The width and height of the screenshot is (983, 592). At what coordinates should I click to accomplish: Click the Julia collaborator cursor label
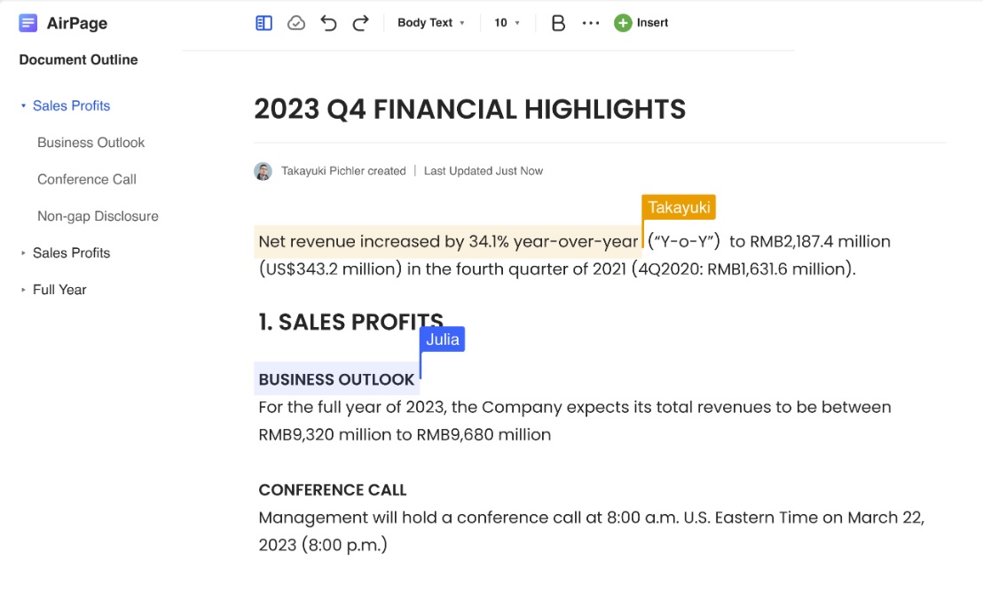(x=443, y=339)
